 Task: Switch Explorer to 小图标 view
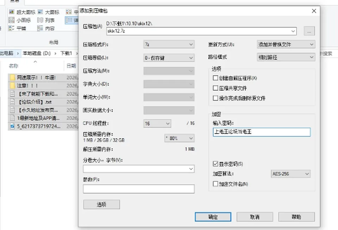tap(11, 20)
